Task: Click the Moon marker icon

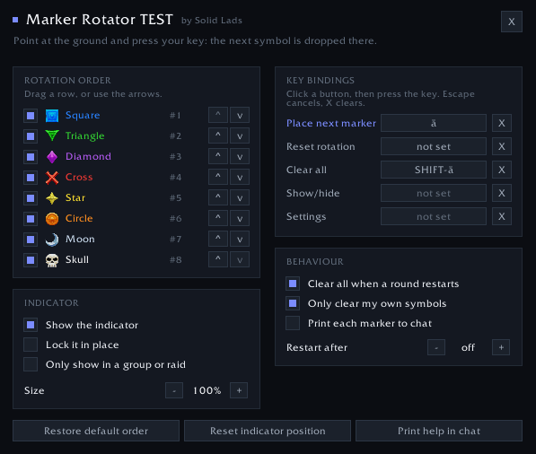Action: point(52,240)
